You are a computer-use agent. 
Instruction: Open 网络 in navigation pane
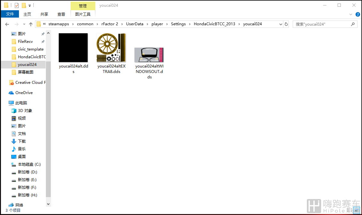19,205
